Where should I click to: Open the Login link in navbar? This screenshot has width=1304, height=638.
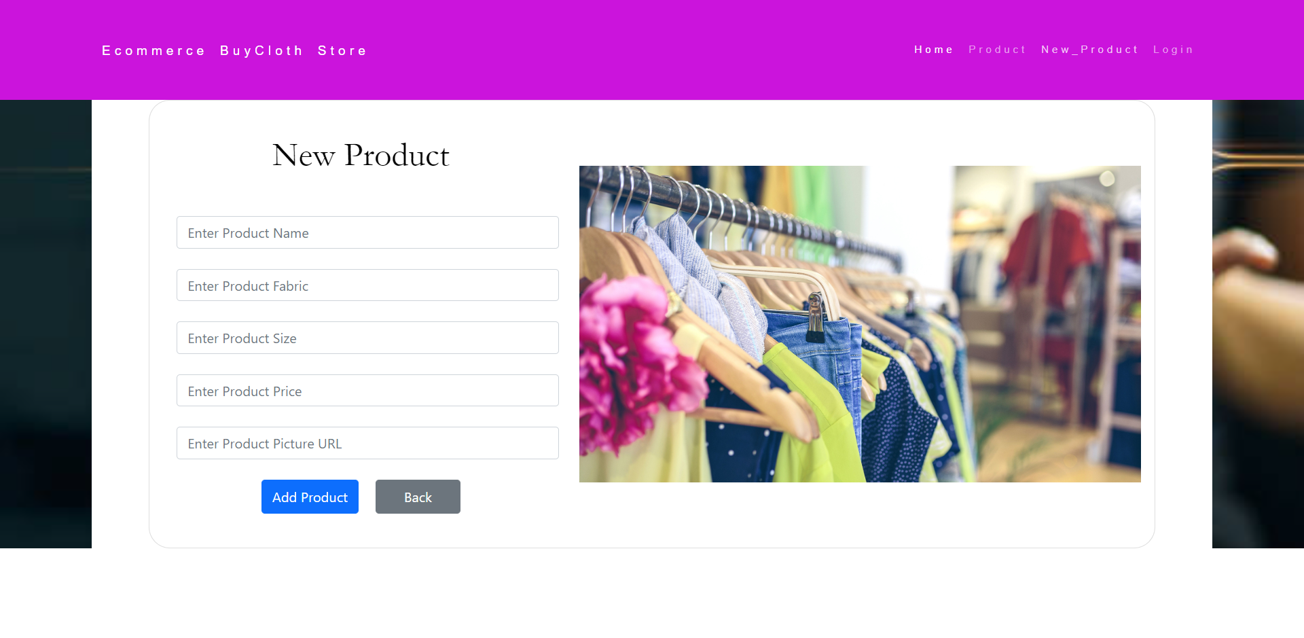coord(1173,50)
